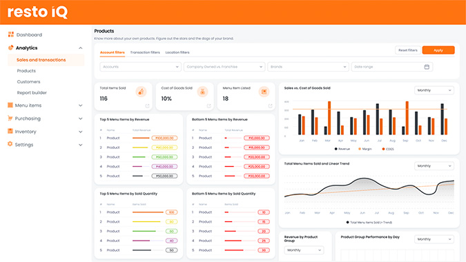Open Company Owned vs. Franchise dropdown

click(224, 67)
